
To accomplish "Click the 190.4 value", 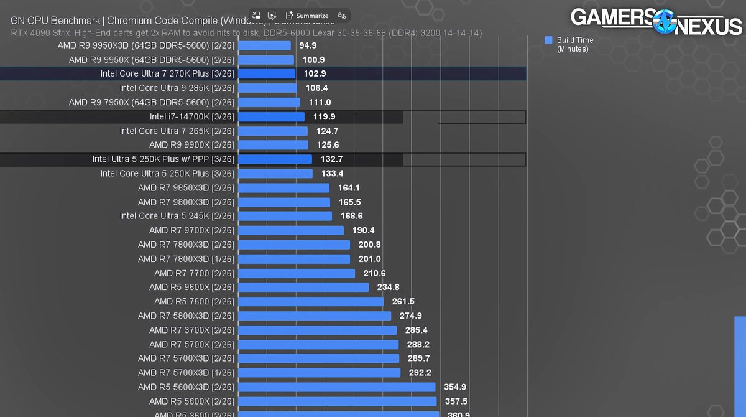I will [364, 230].
